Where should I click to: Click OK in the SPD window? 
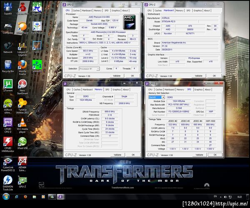(215, 155)
